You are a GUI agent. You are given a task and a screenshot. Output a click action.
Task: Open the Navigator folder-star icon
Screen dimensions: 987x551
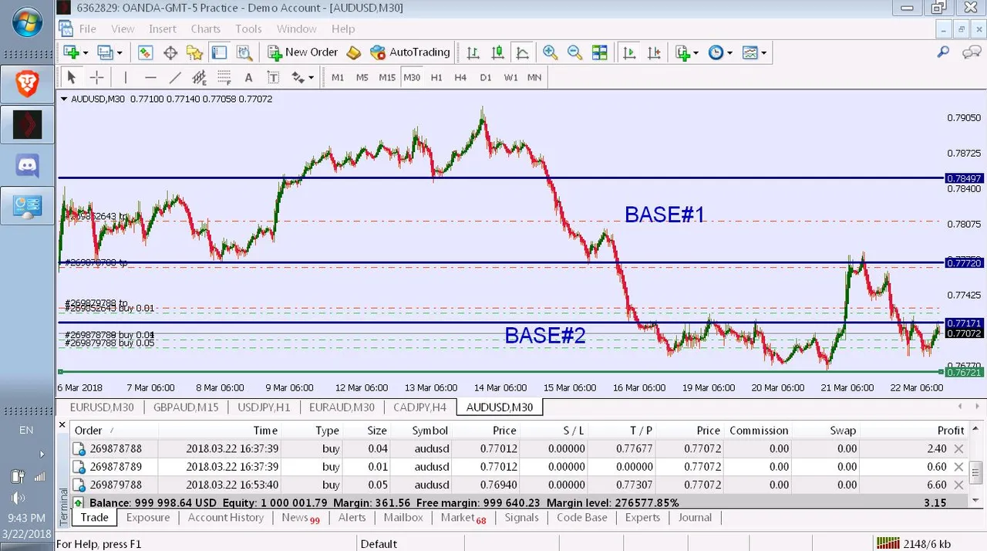[195, 52]
